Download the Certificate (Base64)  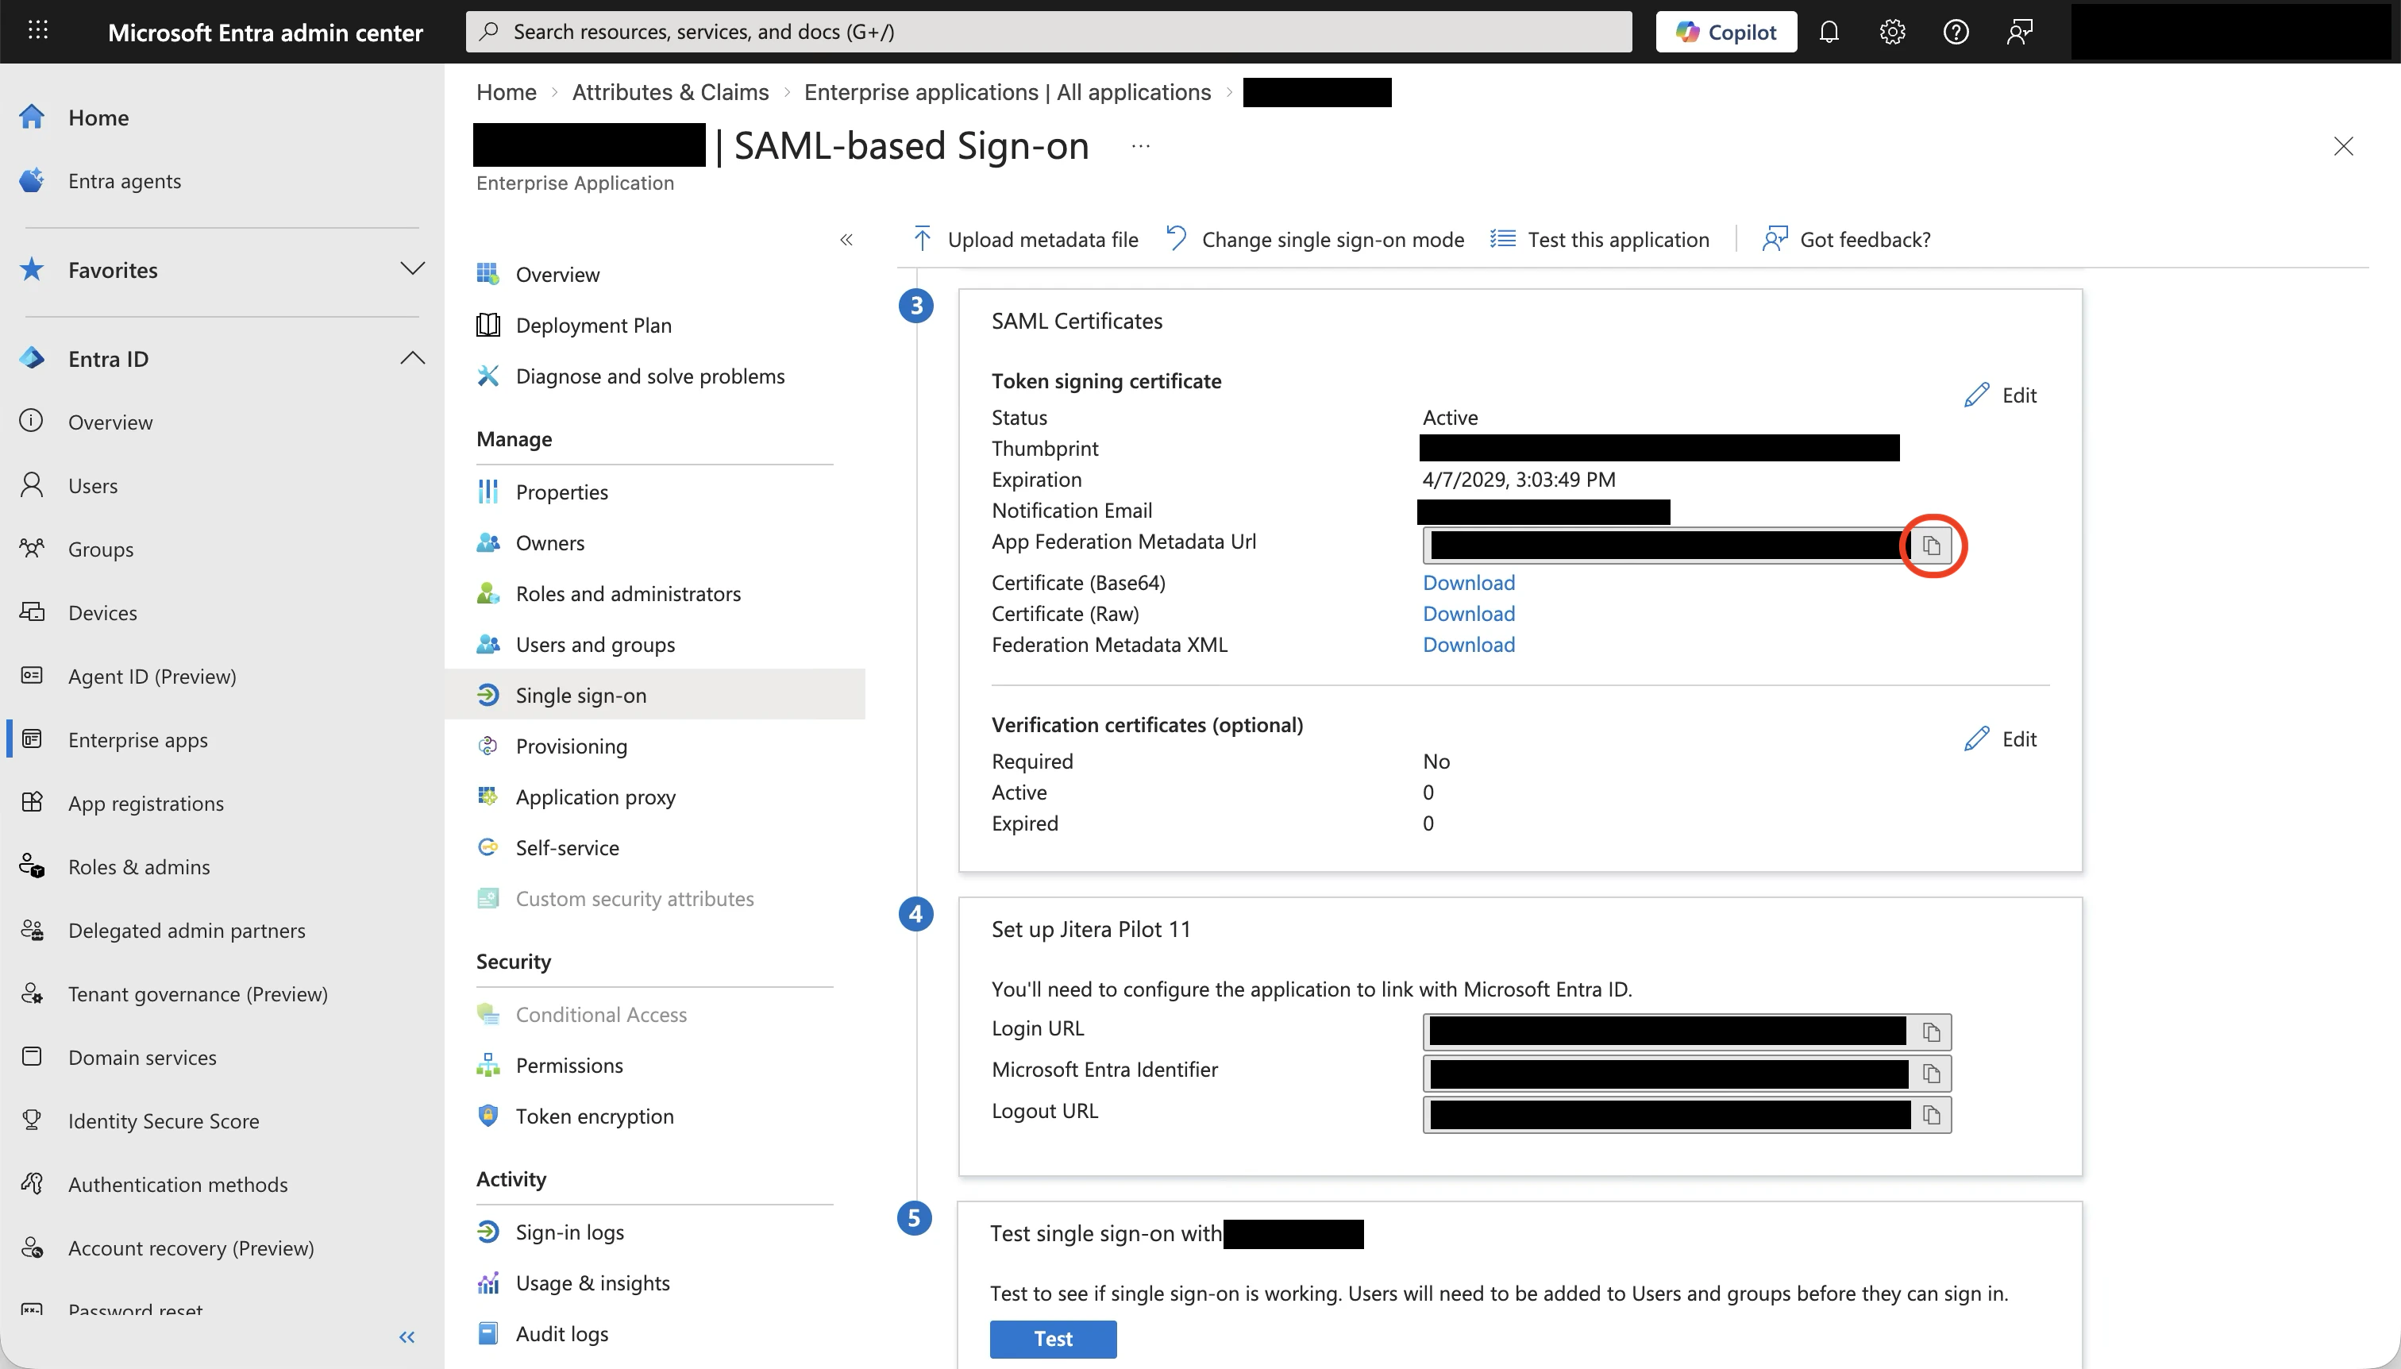[1468, 583]
